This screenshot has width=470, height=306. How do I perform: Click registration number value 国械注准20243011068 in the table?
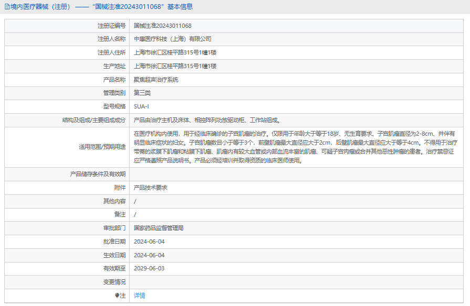tap(162, 26)
